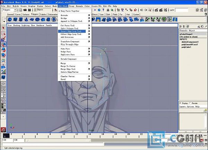Create a polygon torus from the shelf
This screenshot has width=208, height=150.
[x=37, y=20]
